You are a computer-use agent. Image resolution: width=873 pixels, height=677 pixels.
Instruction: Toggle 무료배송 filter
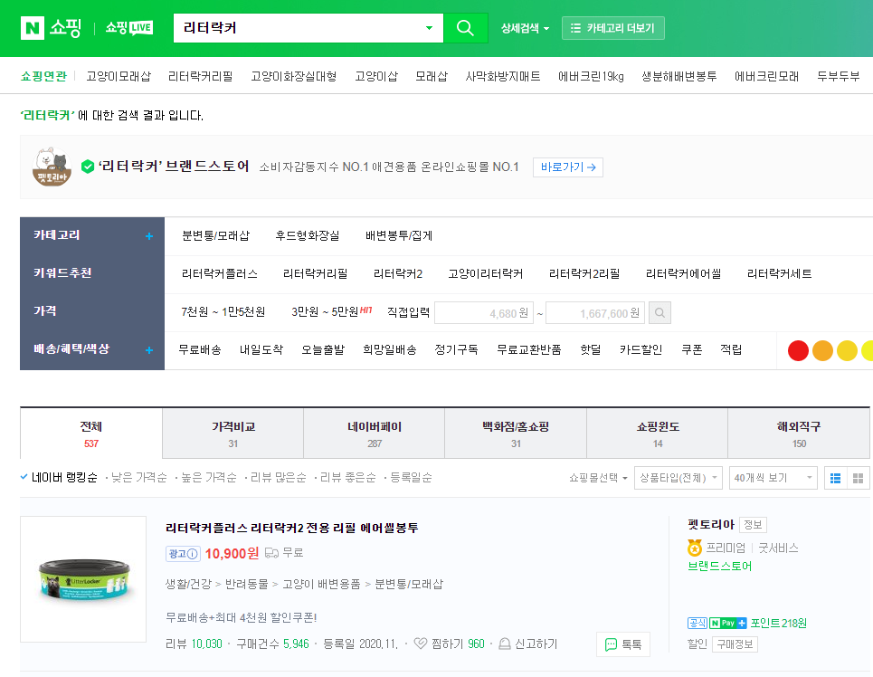[200, 349]
